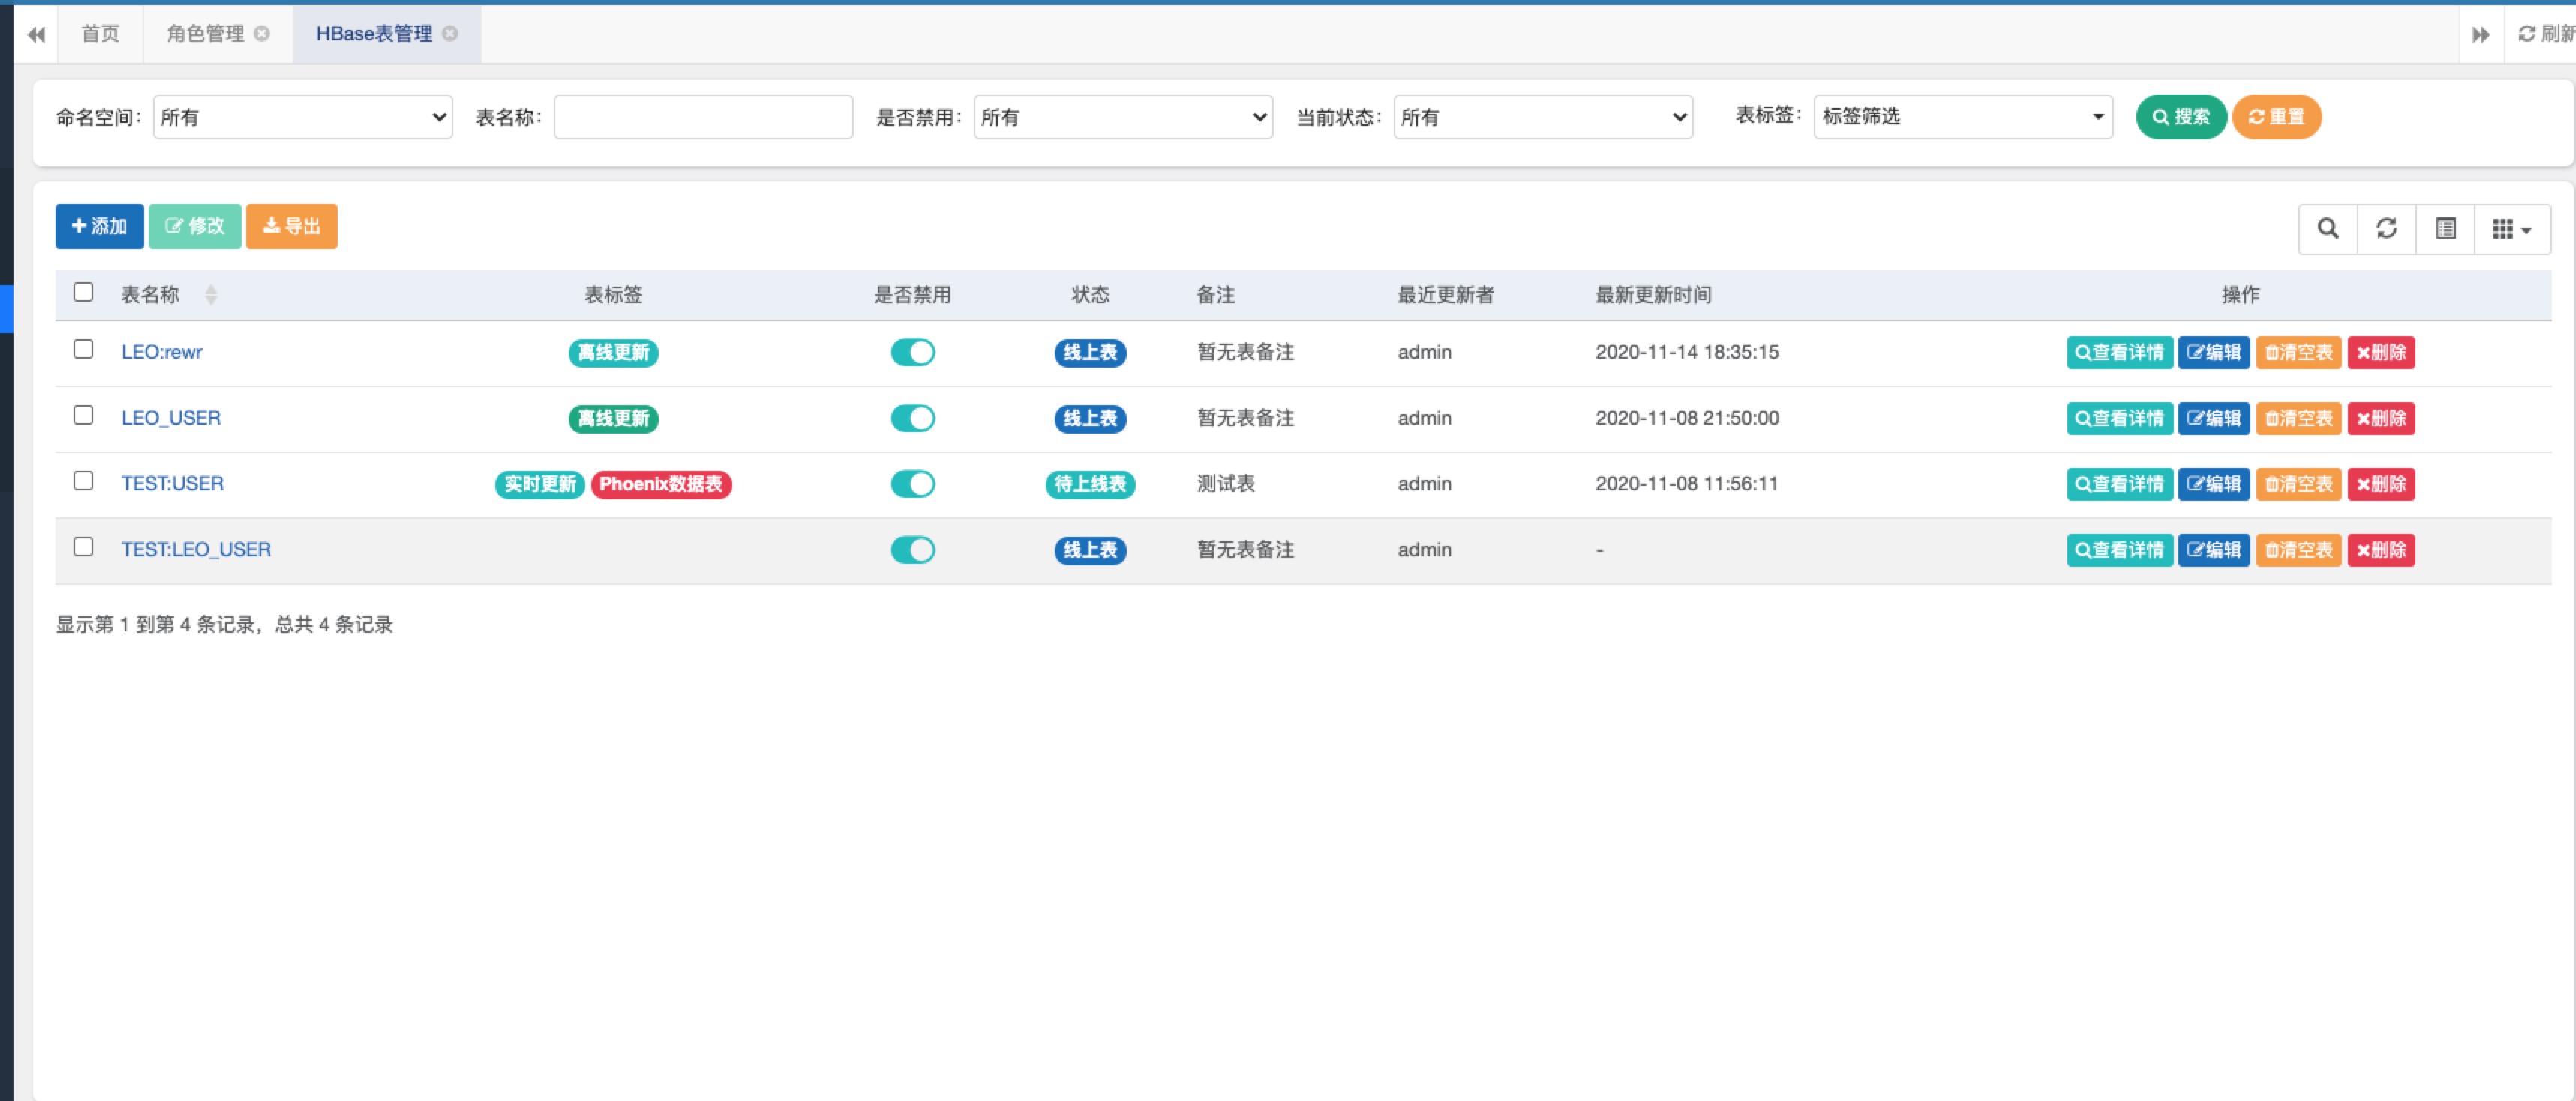Switch to the 首页 tab
Screen dimensions: 2576x1101
(x=100, y=34)
